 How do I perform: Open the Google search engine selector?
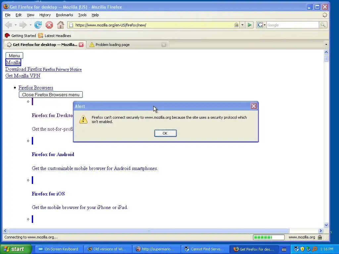coord(262,25)
